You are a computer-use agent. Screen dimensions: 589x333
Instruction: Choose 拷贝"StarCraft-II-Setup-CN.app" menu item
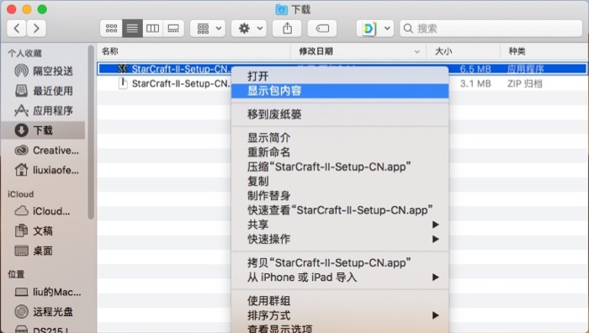point(340,263)
